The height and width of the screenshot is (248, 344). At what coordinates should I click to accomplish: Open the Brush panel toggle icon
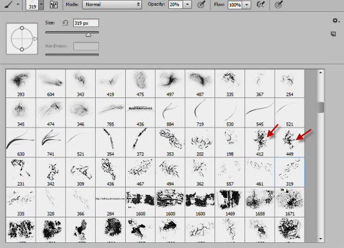tap(54, 4)
